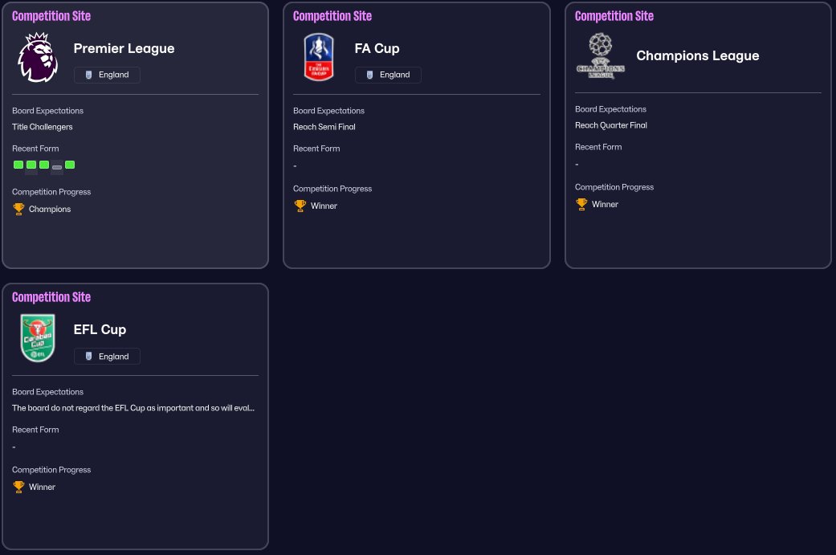Click the Title Challengers expectation text
The image size is (836, 555).
(42, 127)
